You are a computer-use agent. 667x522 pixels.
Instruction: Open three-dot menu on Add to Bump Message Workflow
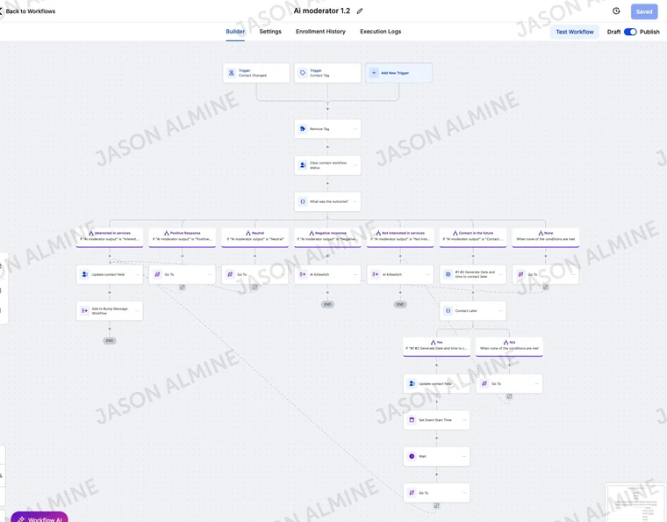138,311
